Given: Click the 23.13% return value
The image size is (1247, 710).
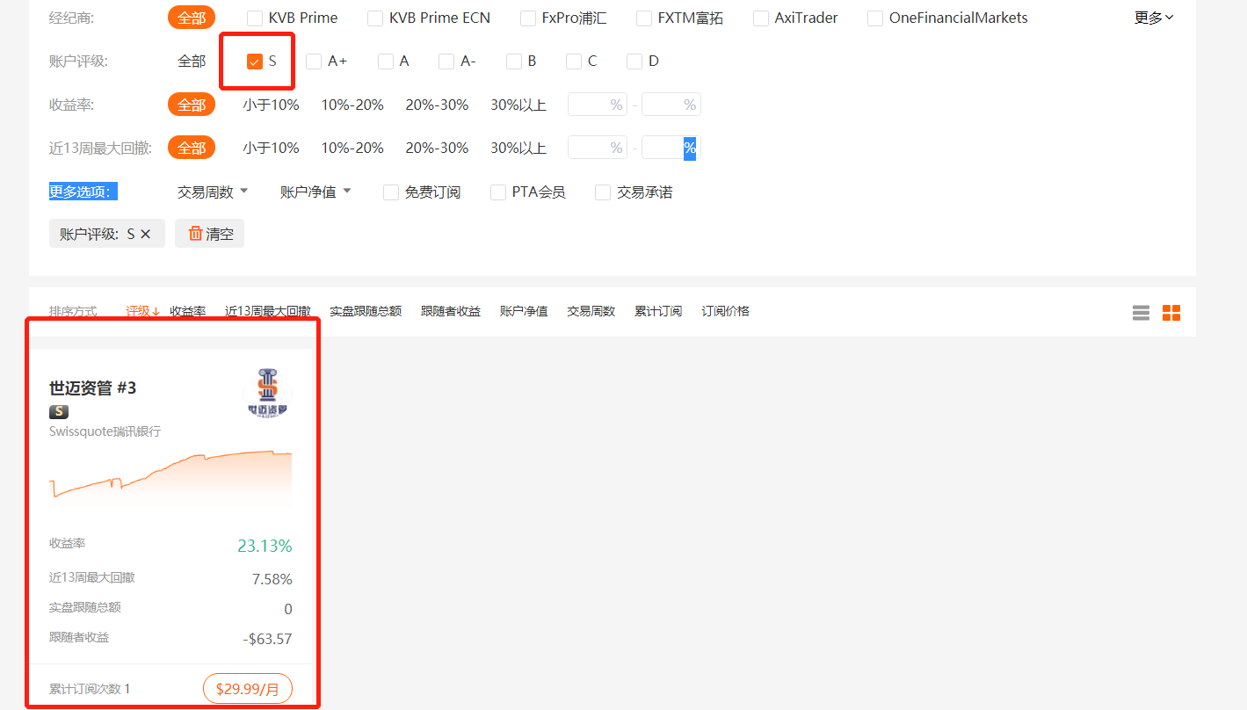Looking at the screenshot, I should pos(265,546).
